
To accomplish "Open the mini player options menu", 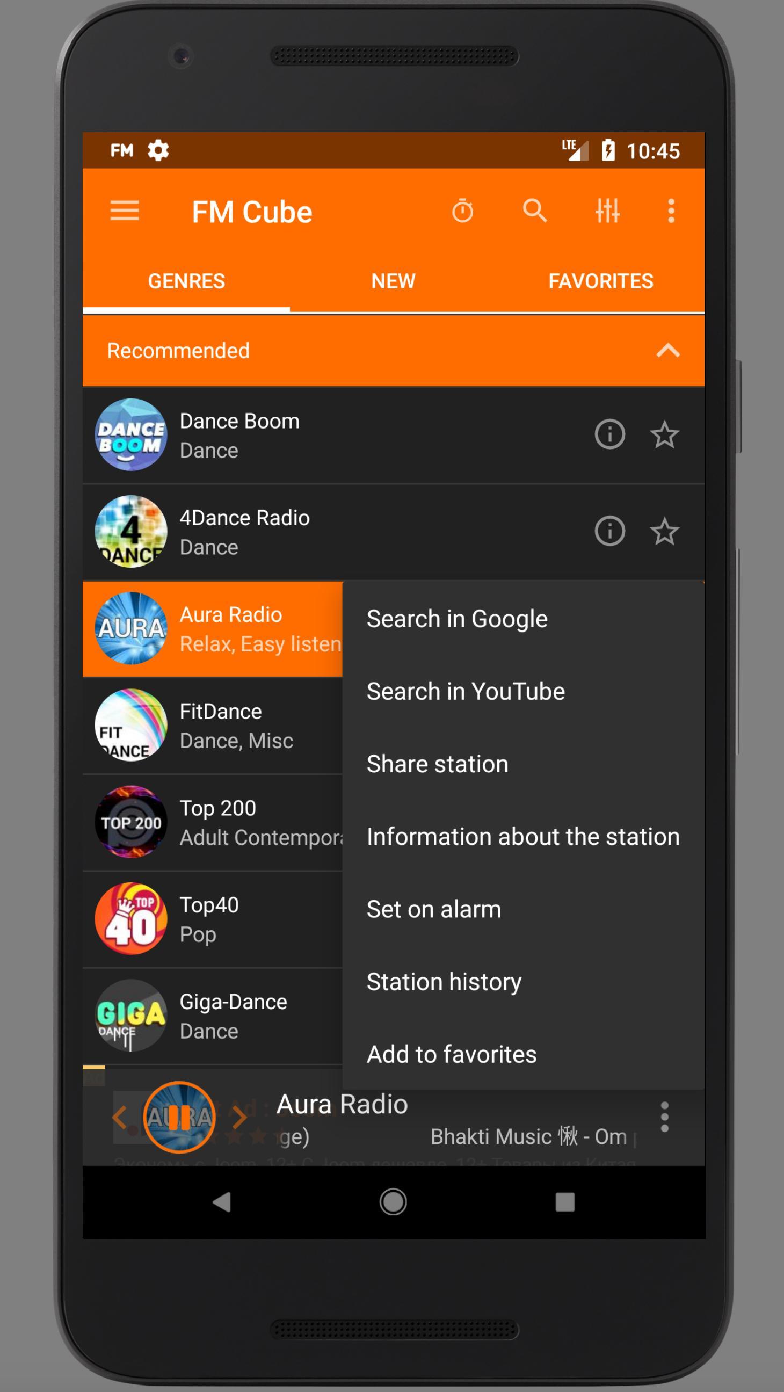I will [665, 1117].
